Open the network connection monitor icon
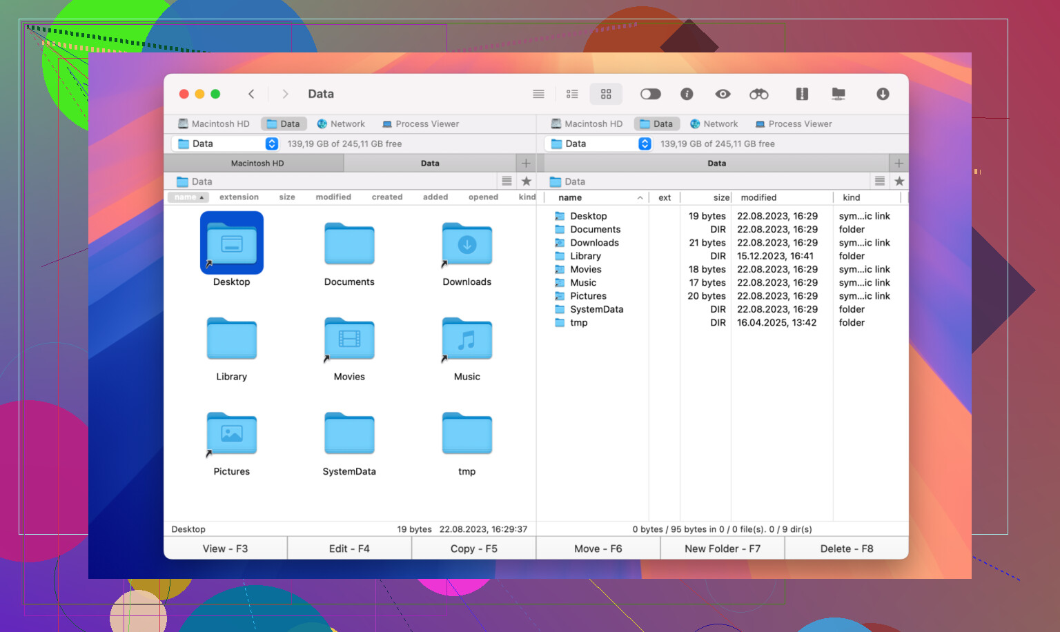 pyautogui.click(x=838, y=94)
